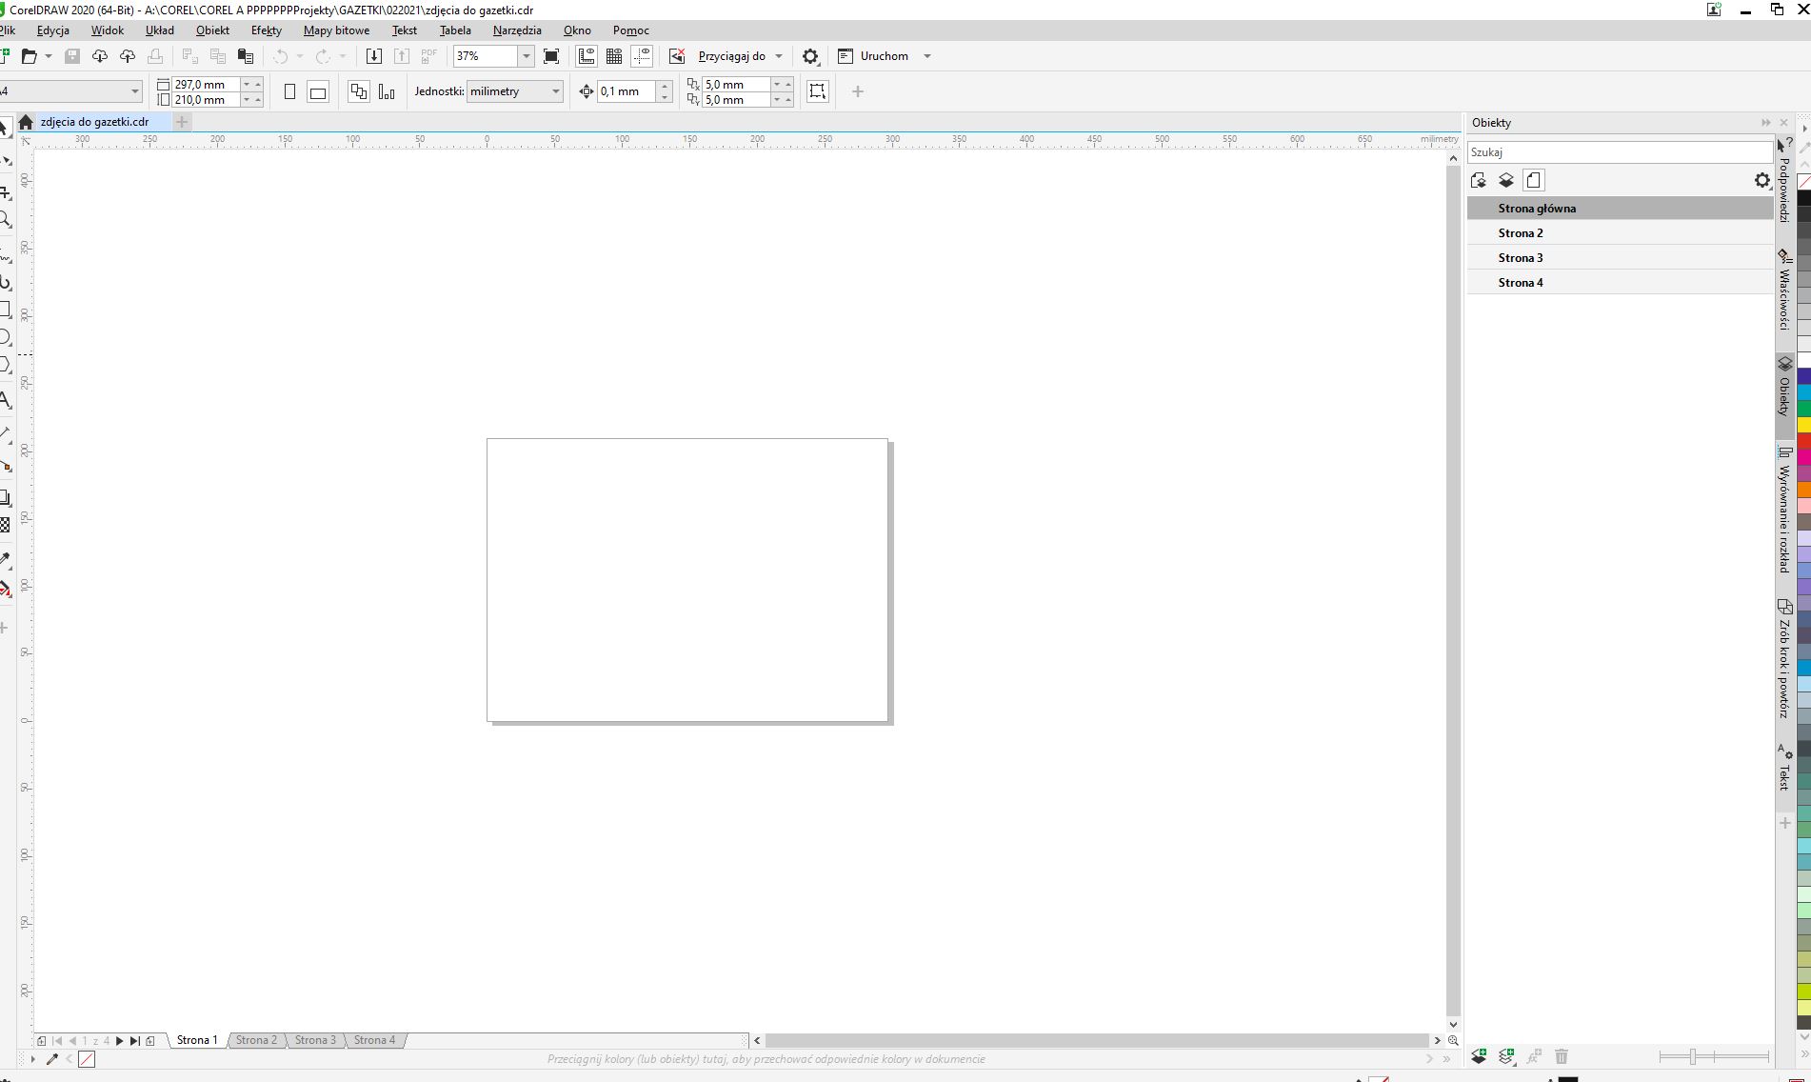Viewport: 1811px width, 1082px height.
Task: Switch to the Strona 3 page tab
Action: [x=315, y=1040]
